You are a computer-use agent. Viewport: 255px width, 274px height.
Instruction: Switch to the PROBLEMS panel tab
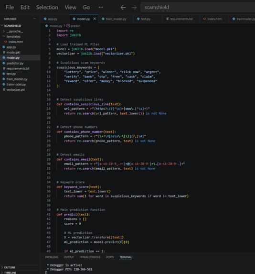(52, 257)
